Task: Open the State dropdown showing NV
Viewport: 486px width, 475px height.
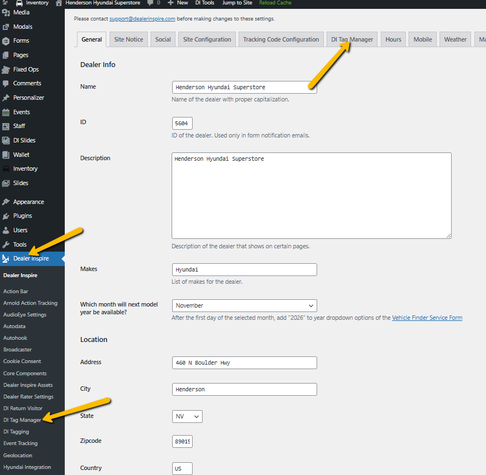Action: (x=187, y=416)
